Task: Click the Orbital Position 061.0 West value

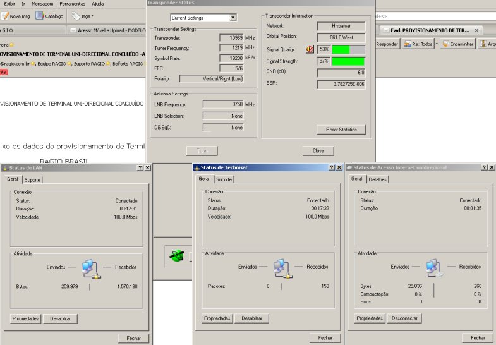Action: coord(341,37)
